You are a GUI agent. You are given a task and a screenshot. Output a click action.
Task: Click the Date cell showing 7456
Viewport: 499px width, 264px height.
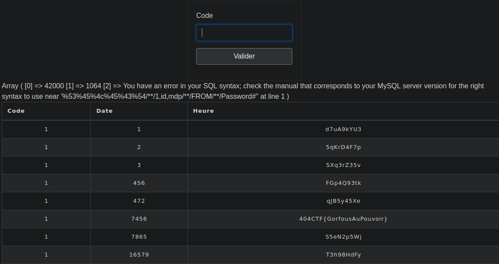139,219
